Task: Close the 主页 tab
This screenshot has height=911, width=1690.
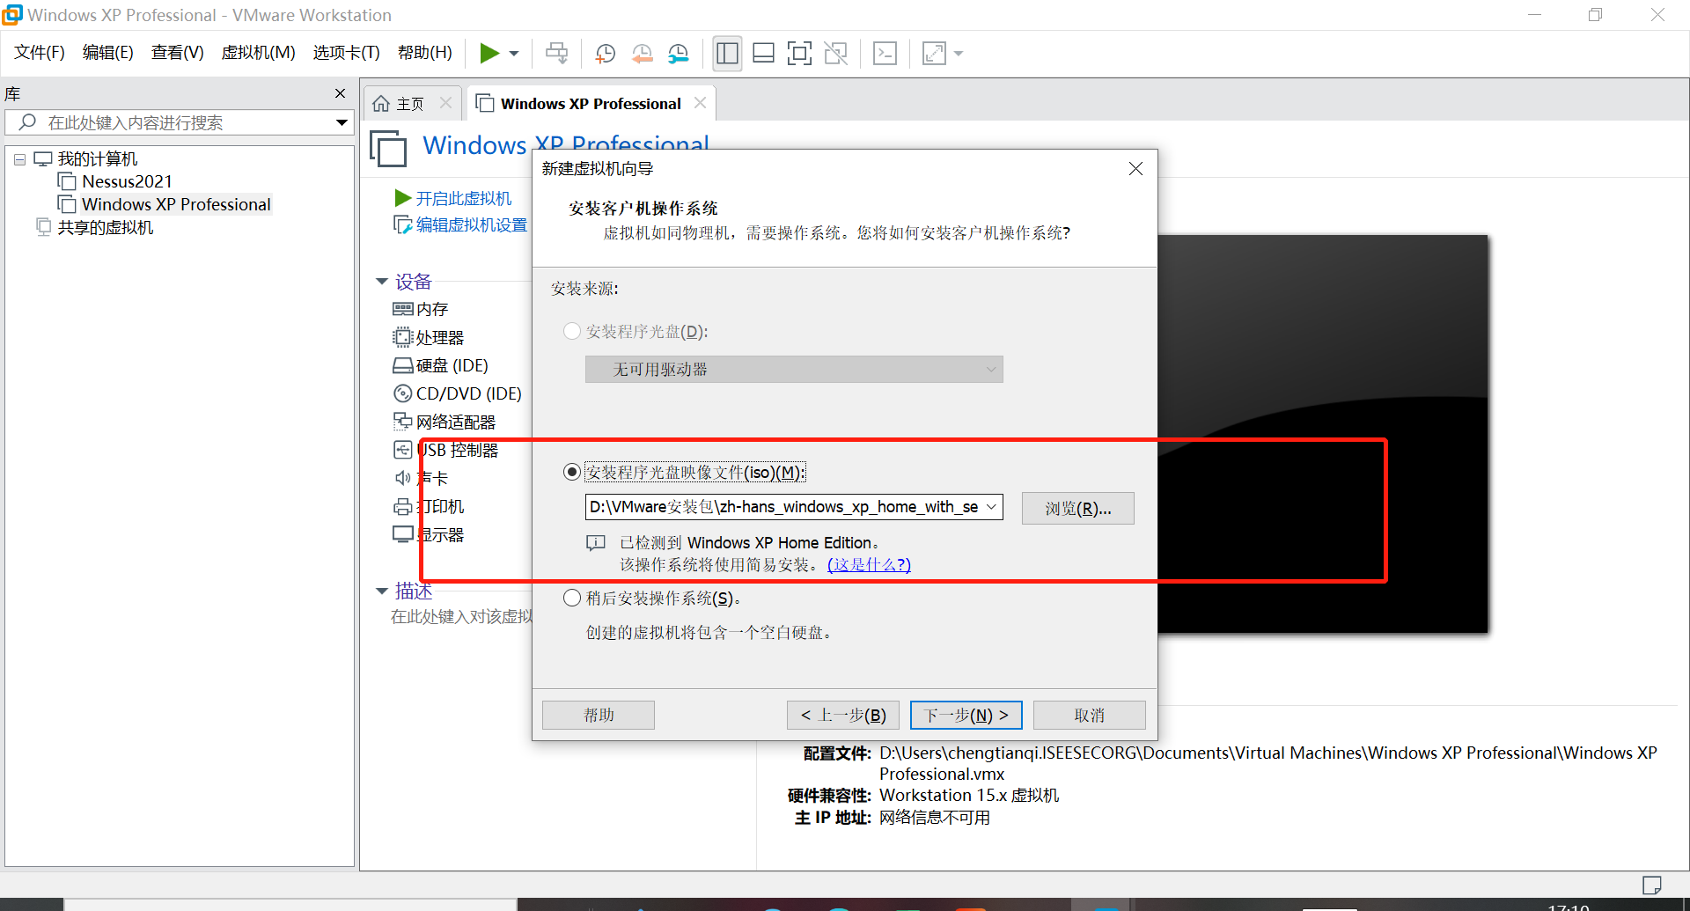Action: pyautogui.click(x=445, y=103)
